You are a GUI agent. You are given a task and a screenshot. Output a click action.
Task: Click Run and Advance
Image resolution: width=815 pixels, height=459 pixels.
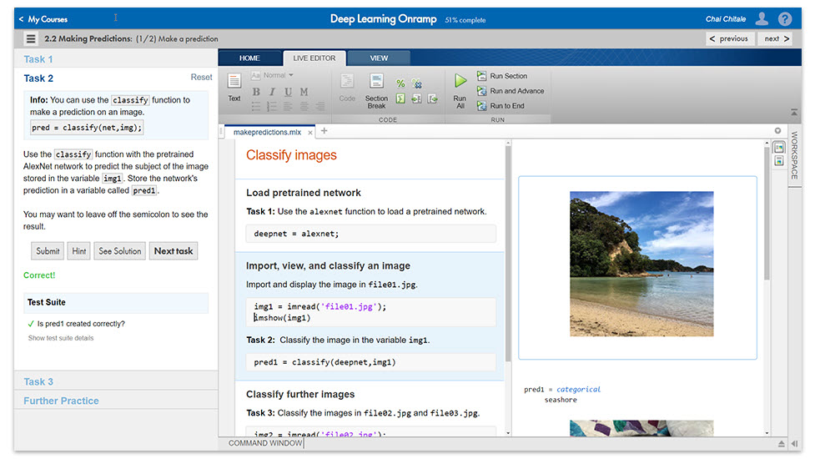coord(511,91)
